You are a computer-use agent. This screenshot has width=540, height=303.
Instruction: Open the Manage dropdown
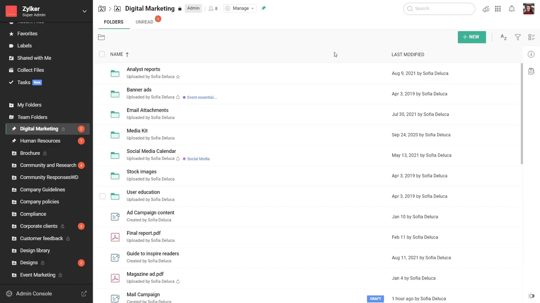click(240, 8)
